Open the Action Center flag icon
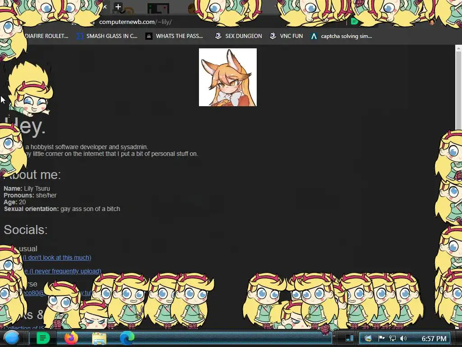The height and width of the screenshot is (347, 462). point(381,338)
